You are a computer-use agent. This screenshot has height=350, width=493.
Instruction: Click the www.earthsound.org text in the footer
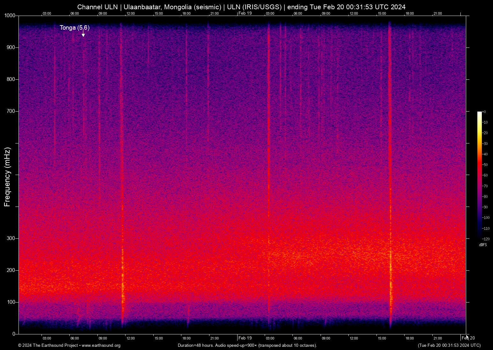[101, 346]
